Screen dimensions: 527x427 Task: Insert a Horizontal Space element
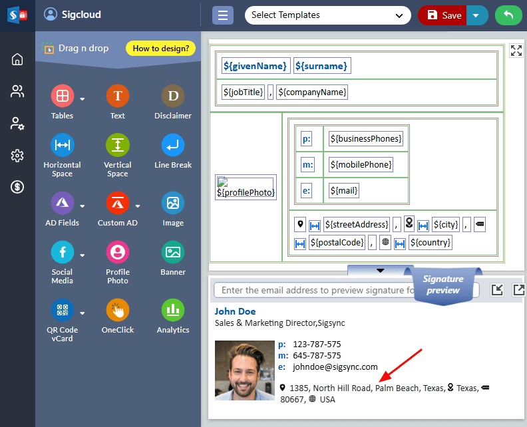click(x=62, y=145)
